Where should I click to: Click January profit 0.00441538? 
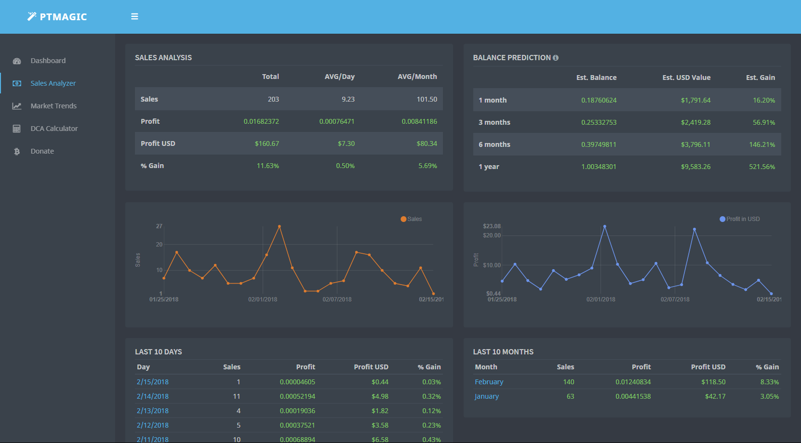(x=633, y=396)
